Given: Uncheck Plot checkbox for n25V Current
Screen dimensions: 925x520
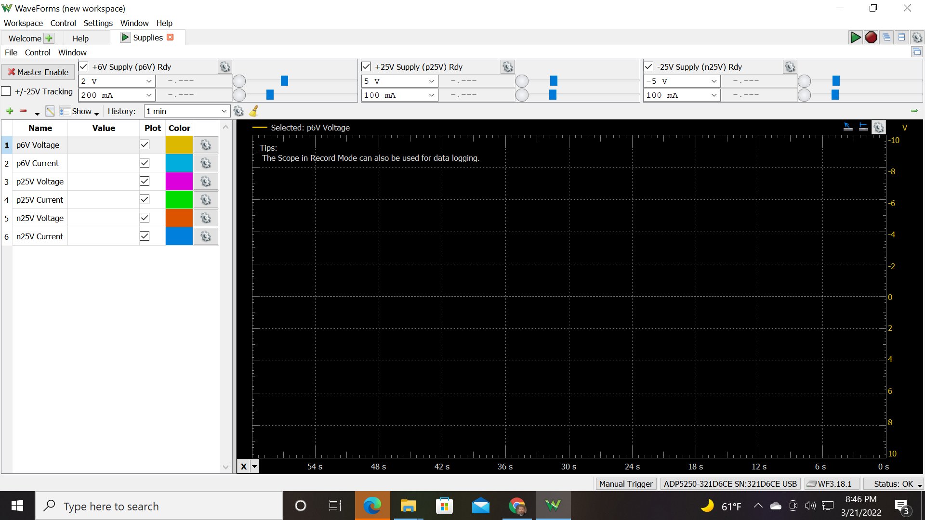Looking at the screenshot, I should click(145, 236).
